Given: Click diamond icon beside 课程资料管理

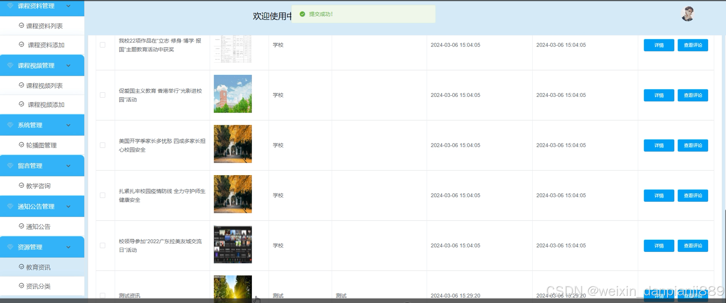Looking at the screenshot, I should pos(10,6).
